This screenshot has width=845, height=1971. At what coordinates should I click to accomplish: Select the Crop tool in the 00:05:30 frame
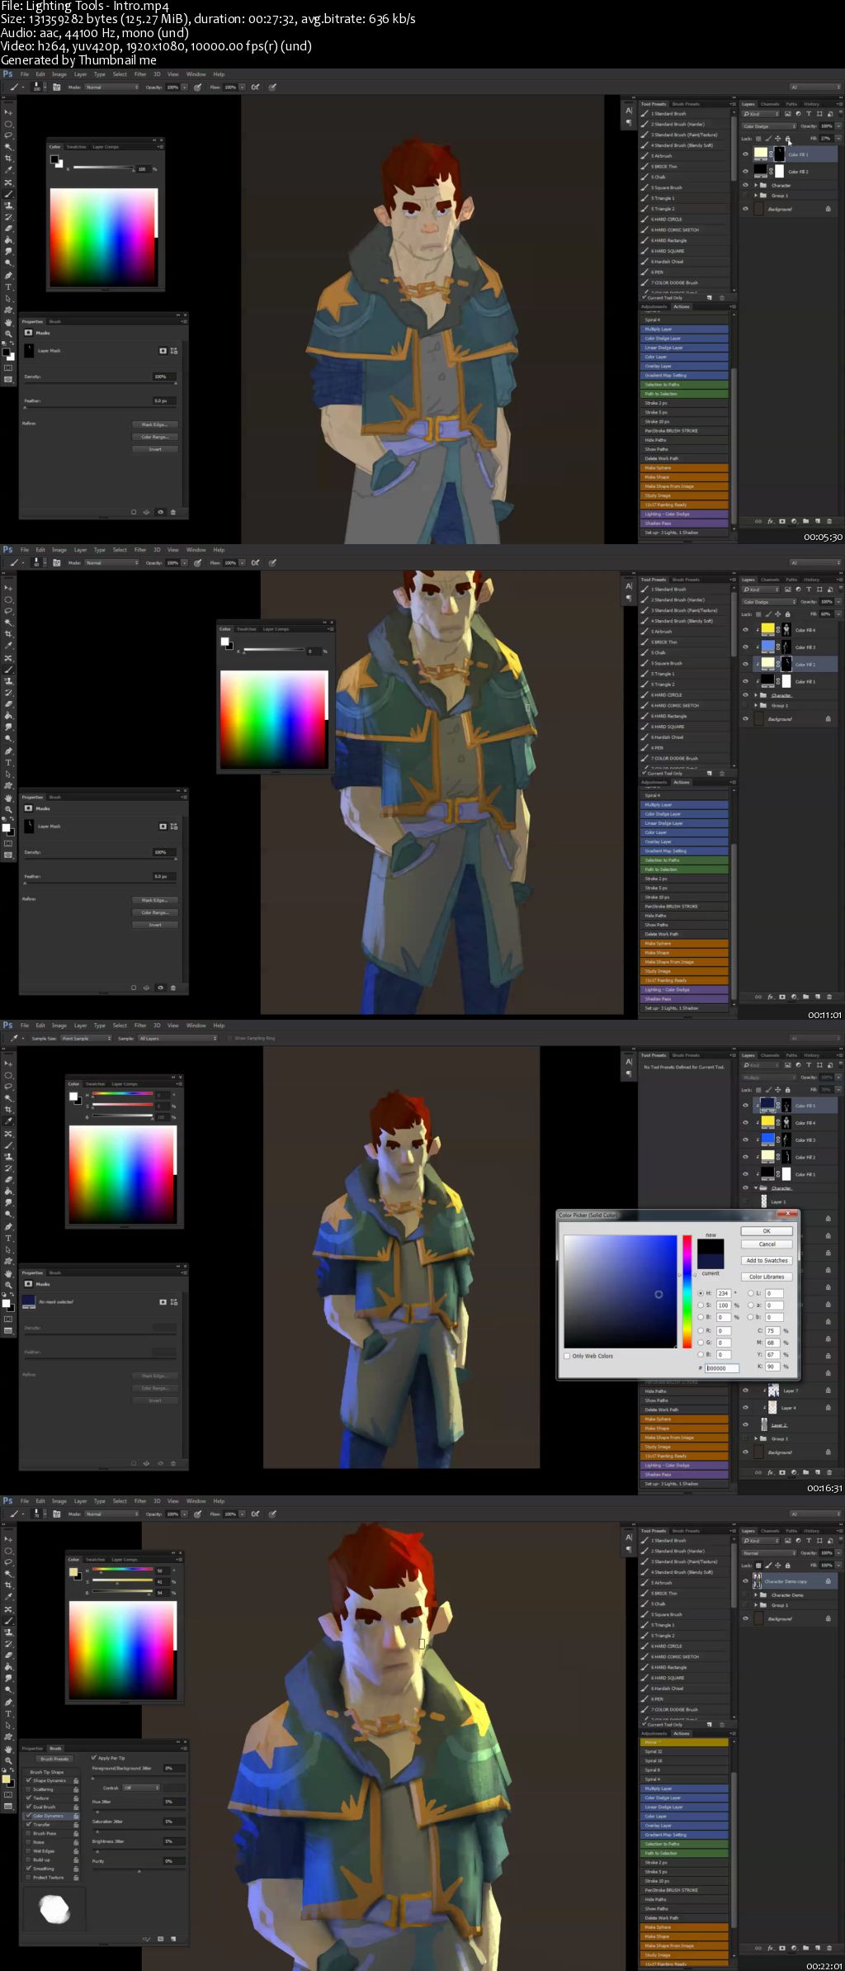8,158
